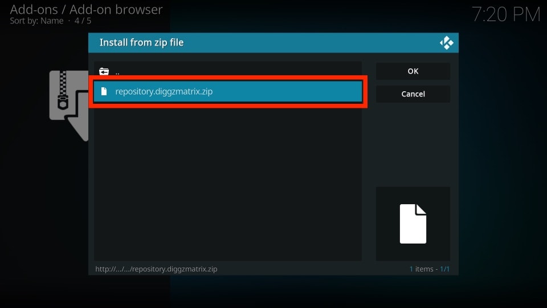
Task: Click the parent folder back-arrow icon
Action: click(104, 72)
